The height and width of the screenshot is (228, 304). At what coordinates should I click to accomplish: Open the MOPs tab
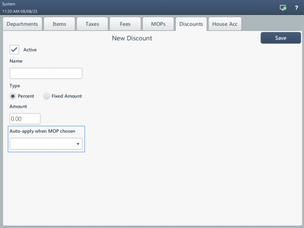click(x=158, y=24)
